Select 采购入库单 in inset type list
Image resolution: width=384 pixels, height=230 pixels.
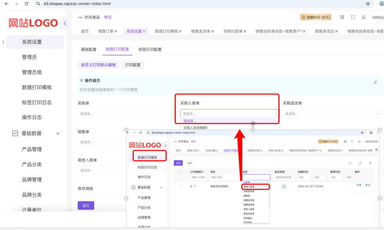pyautogui.click(x=249, y=187)
